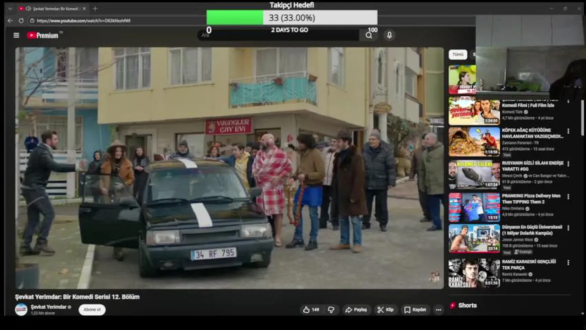This screenshot has width=586, height=330.
Task: Click the browser back arrow
Action: (10, 21)
